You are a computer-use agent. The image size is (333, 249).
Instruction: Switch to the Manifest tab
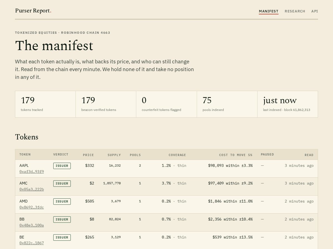click(269, 11)
